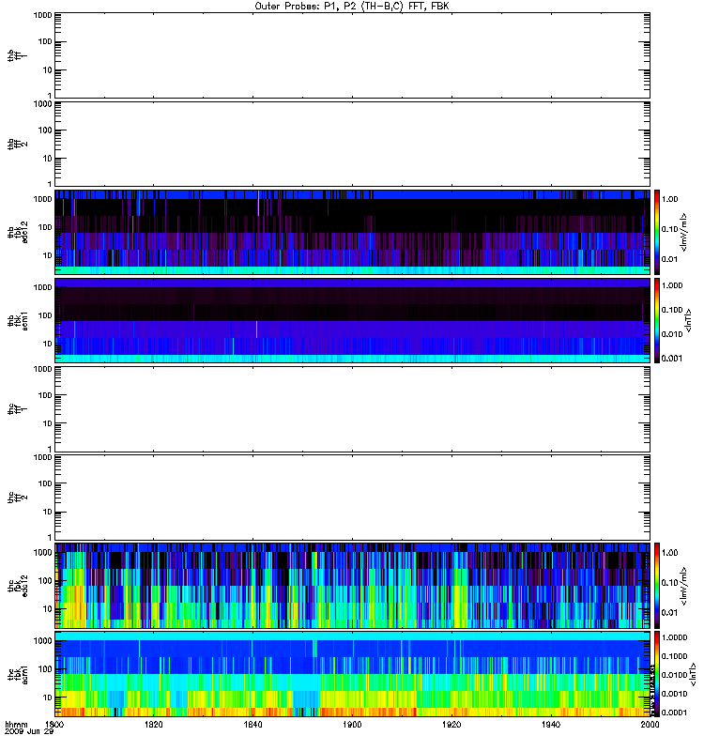Click the "0.0001" value on thc scm1 color bar

674,713
